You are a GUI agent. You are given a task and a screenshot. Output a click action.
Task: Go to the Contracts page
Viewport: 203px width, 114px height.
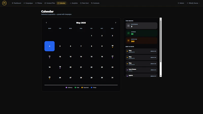95,3
